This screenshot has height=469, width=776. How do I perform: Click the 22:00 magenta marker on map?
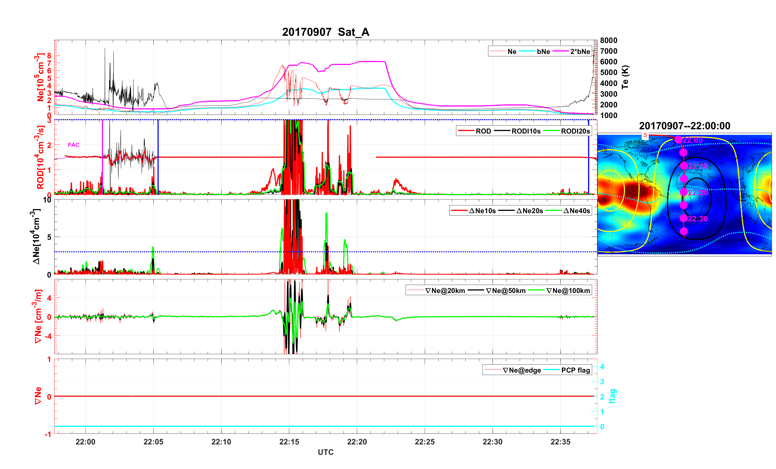pos(678,140)
